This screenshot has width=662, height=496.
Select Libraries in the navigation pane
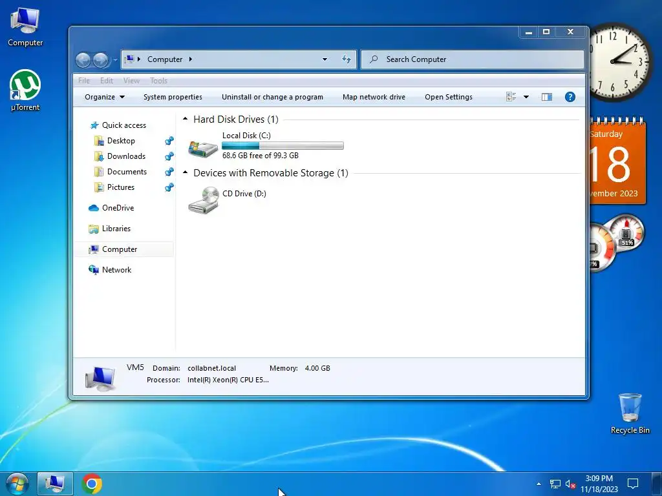point(109,229)
